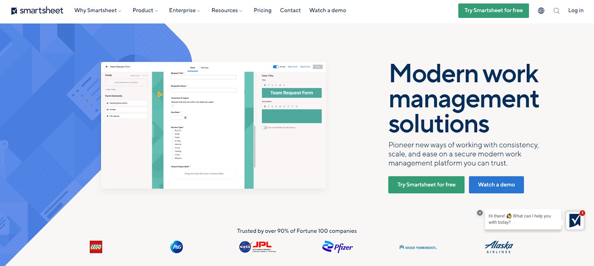The image size is (594, 266).
Task: Click the Drag and drop files upload area
Action: (x=204, y=173)
